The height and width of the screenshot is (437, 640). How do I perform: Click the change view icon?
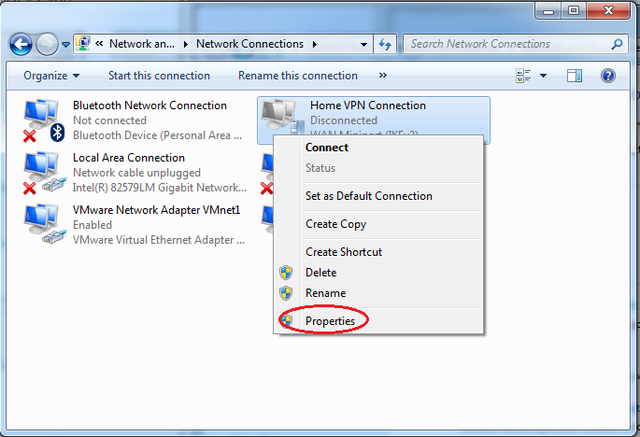524,76
